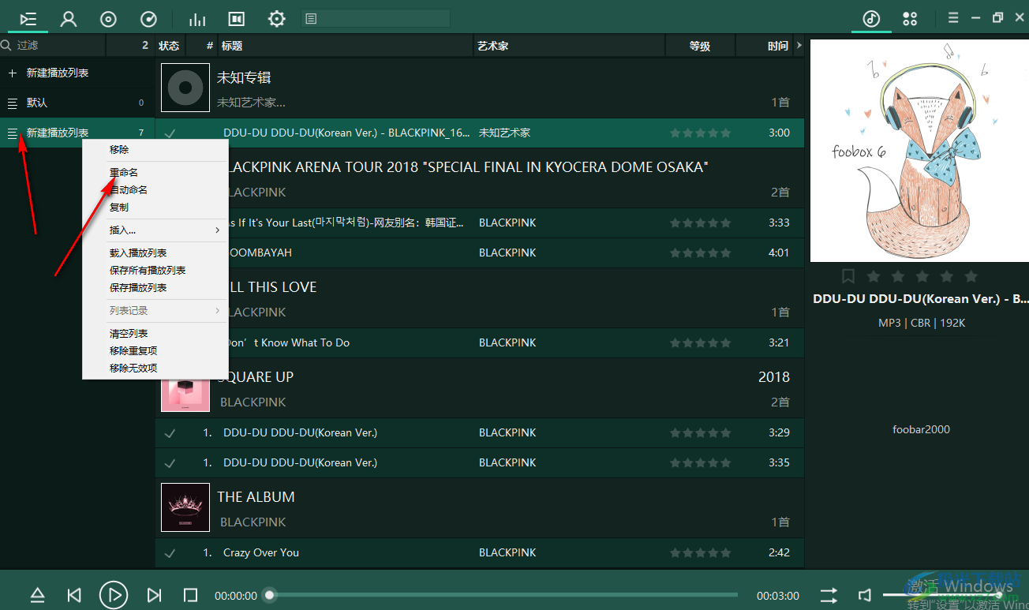Click the plus icon to create playlist
Viewport: 1029px width, 610px height.
pyautogui.click(x=12, y=73)
